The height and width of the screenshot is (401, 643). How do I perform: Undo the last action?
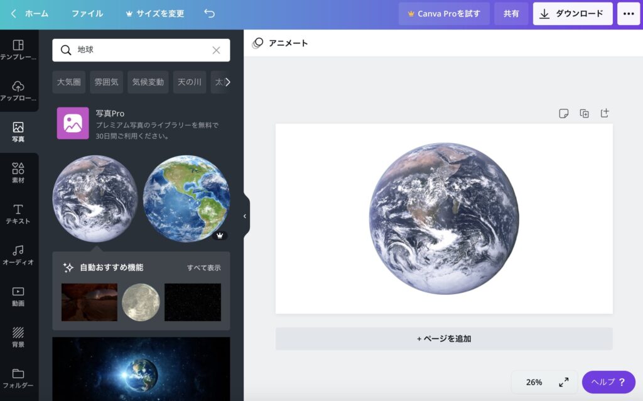(x=210, y=14)
